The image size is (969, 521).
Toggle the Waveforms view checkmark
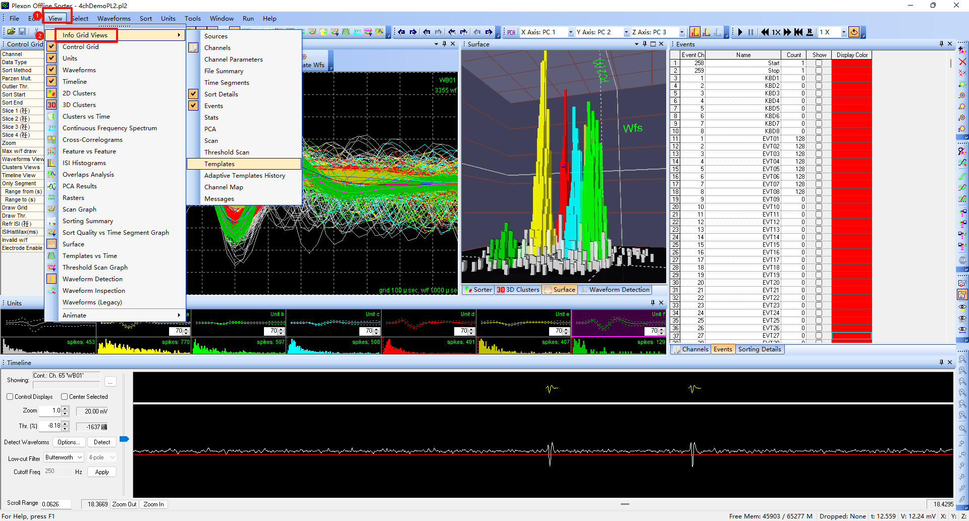pyautogui.click(x=51, y=70)
